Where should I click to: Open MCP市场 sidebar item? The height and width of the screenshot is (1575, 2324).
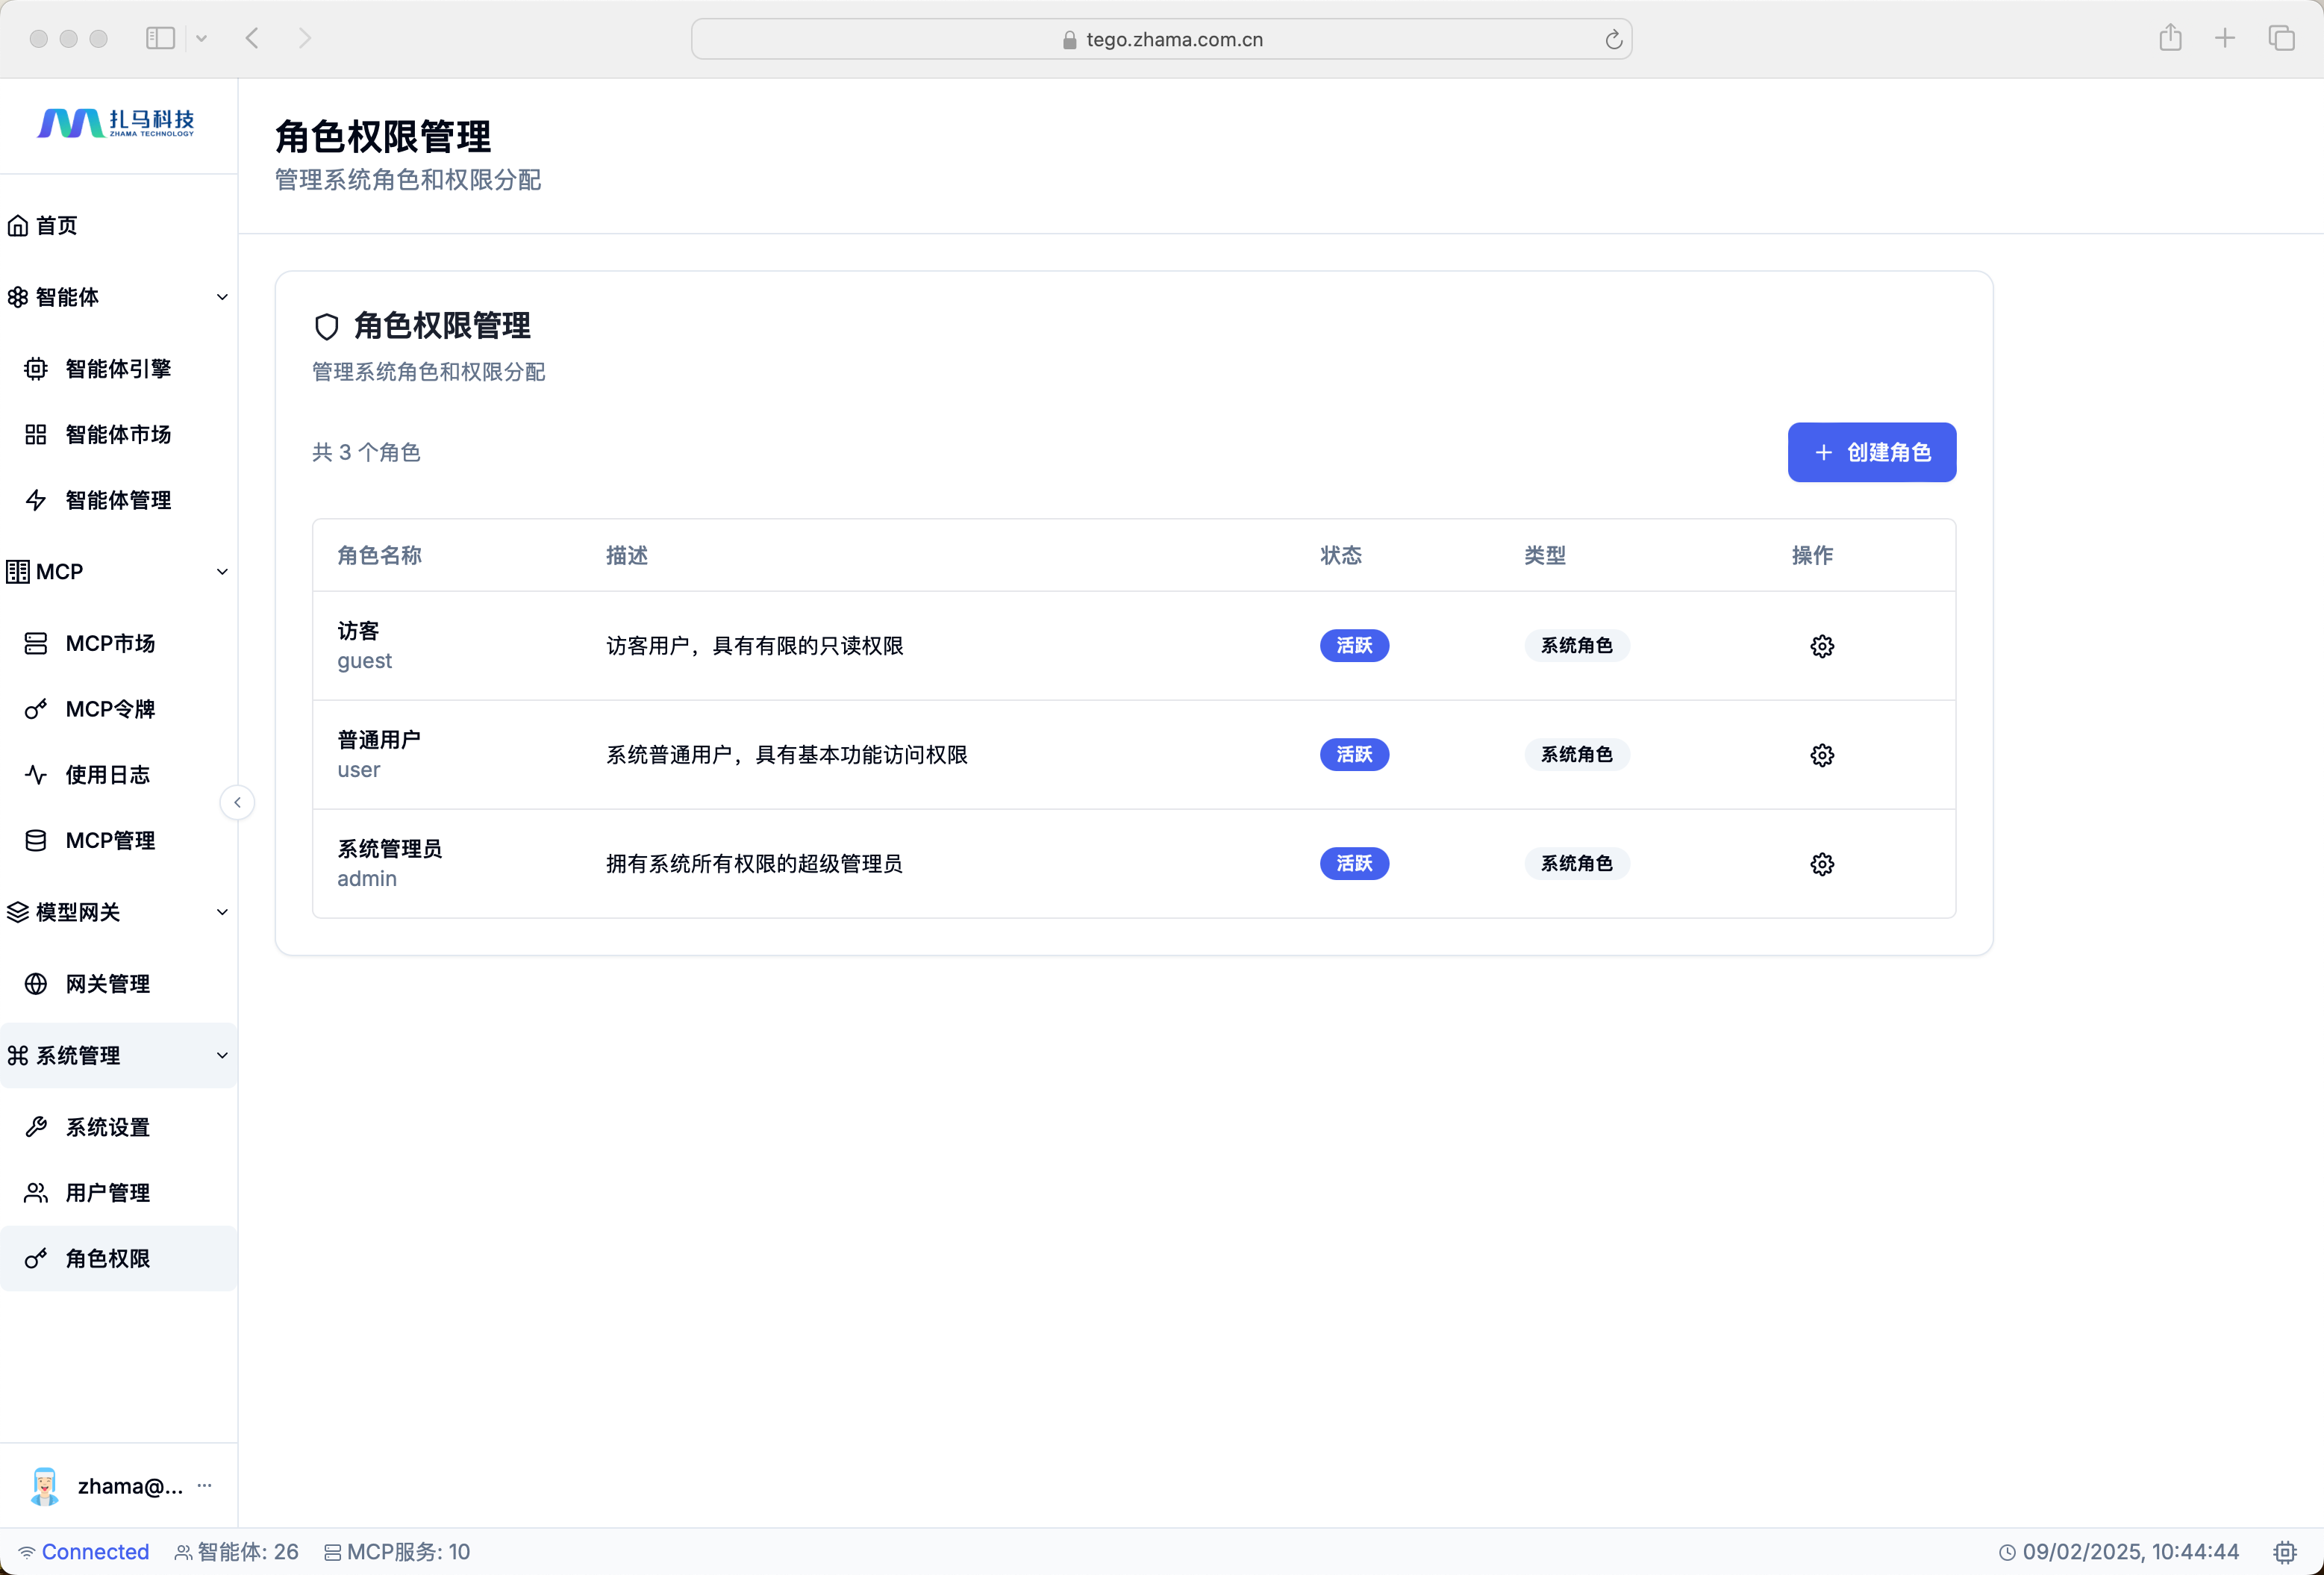[110, 643]
